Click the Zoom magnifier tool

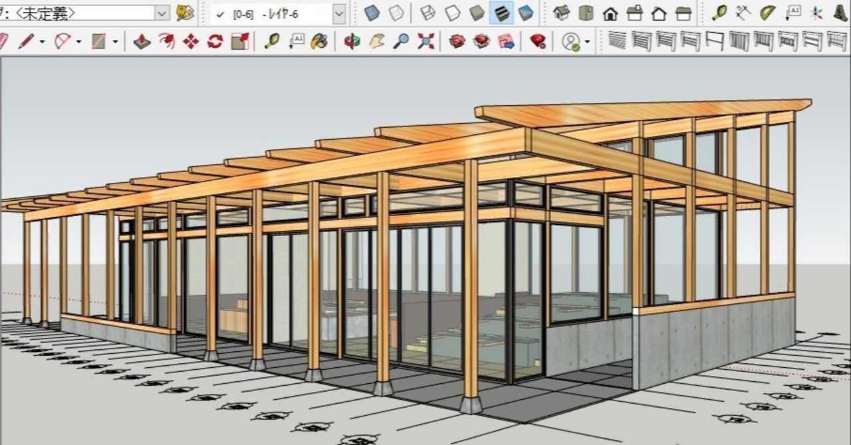click(401, 42)
